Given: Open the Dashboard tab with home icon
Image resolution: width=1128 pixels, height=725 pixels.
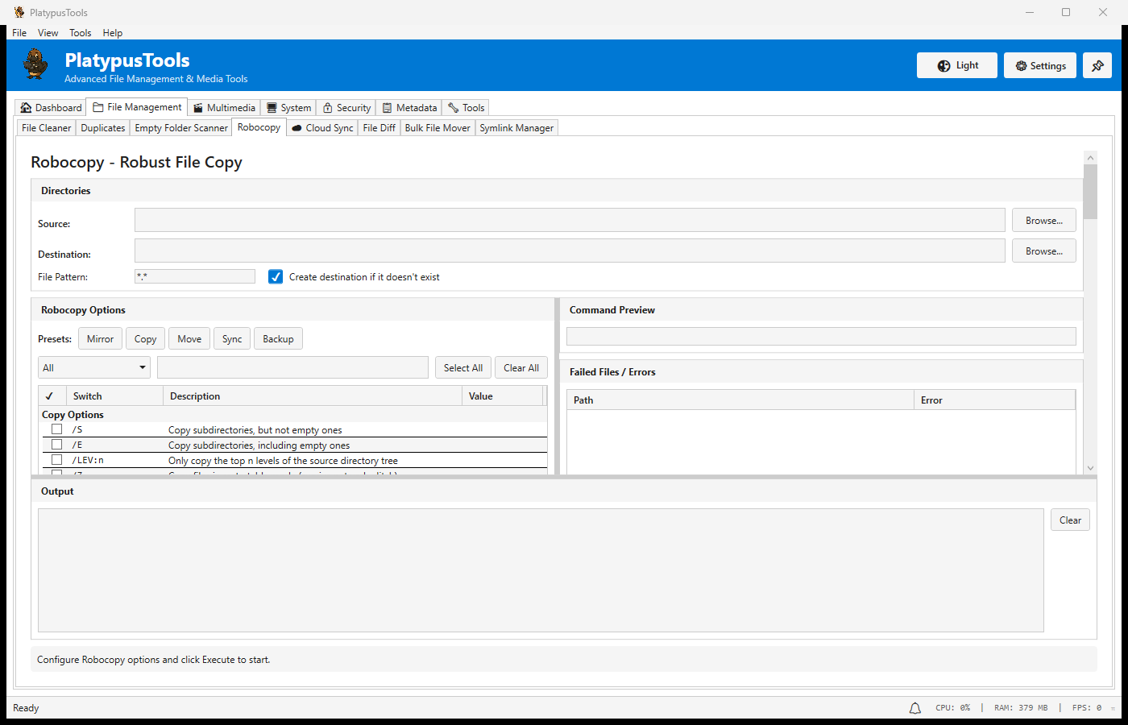Looking at the screenshot, I should click(51, 108).
